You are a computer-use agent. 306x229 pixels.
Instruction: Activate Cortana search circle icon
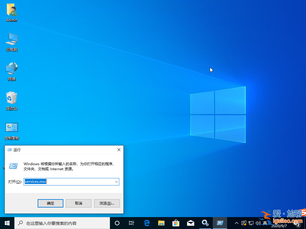click(117, 223)
